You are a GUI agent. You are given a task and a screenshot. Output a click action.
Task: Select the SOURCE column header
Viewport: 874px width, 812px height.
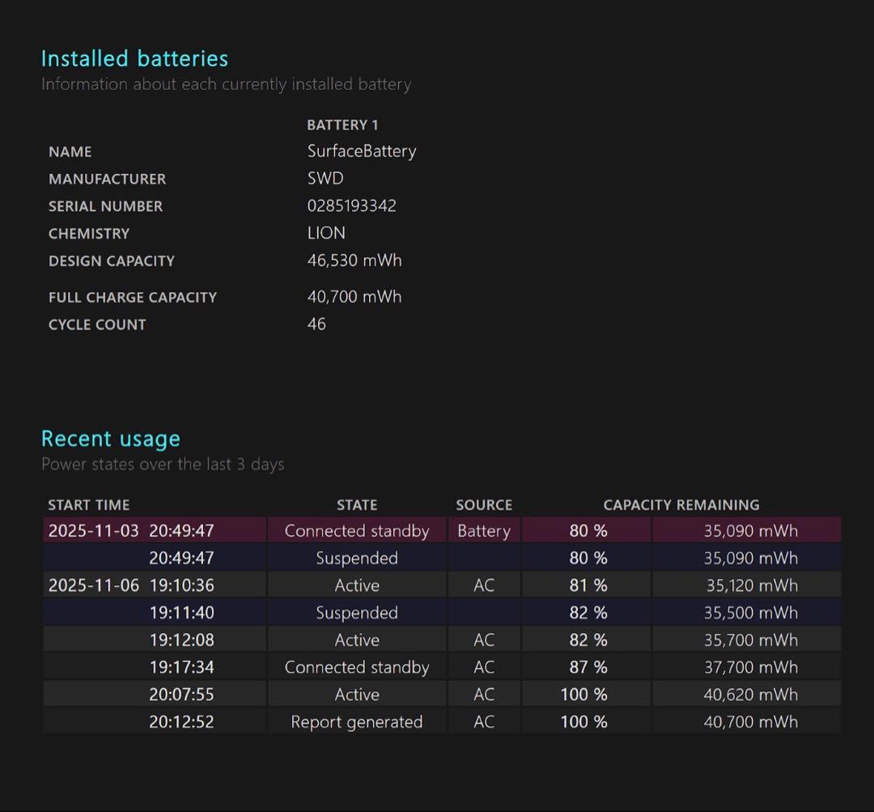tap(484, 505)
